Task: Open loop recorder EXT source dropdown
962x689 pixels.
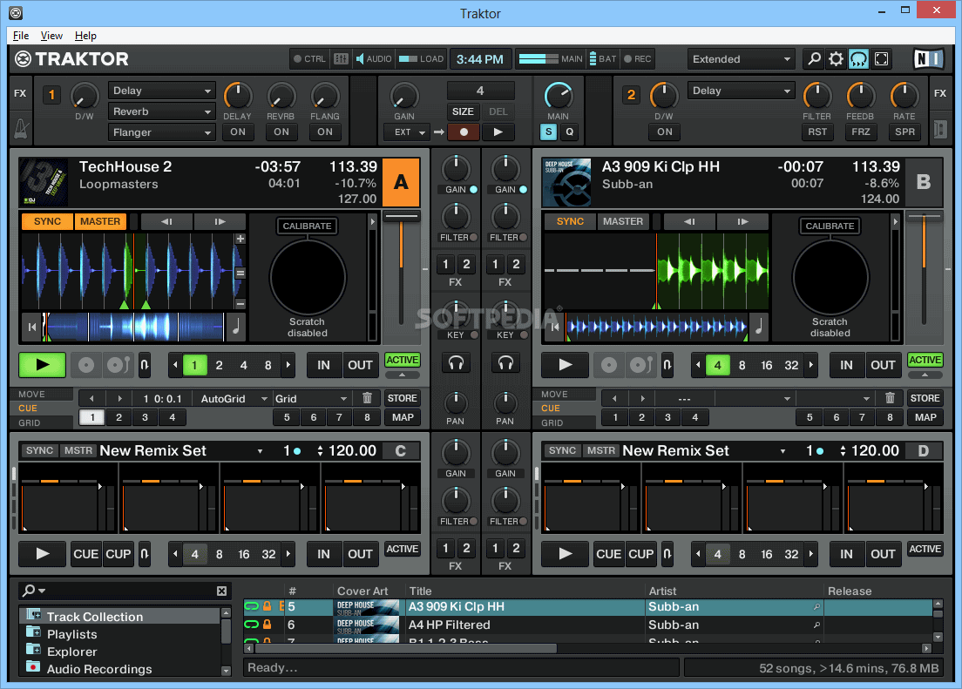Action: point(405,132)
